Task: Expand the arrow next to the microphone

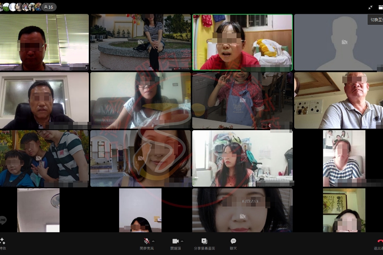Action: click(x=153, y=241)
